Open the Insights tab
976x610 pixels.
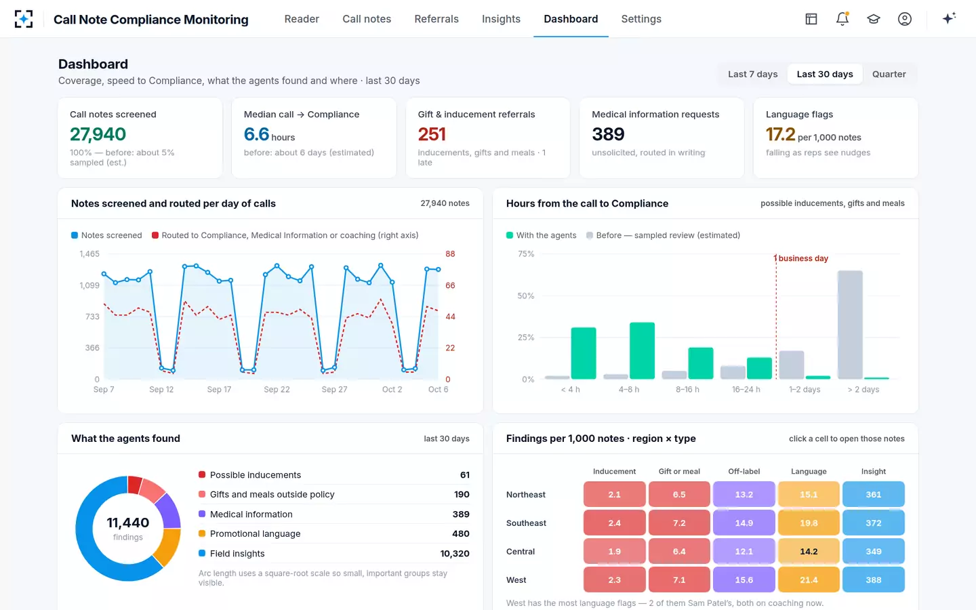click(501, 19)
